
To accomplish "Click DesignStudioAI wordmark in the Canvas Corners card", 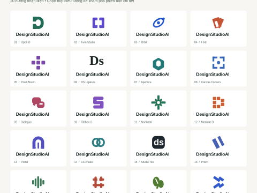I will [213, 75].
